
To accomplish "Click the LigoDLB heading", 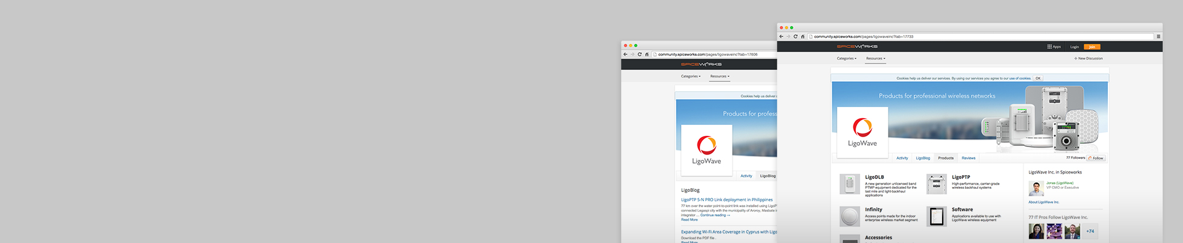I will click(874, 177).
